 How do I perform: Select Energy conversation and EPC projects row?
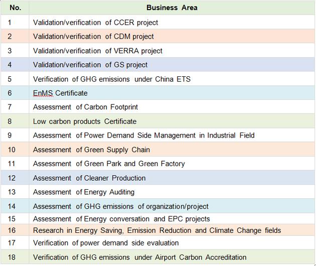[121, 219]
